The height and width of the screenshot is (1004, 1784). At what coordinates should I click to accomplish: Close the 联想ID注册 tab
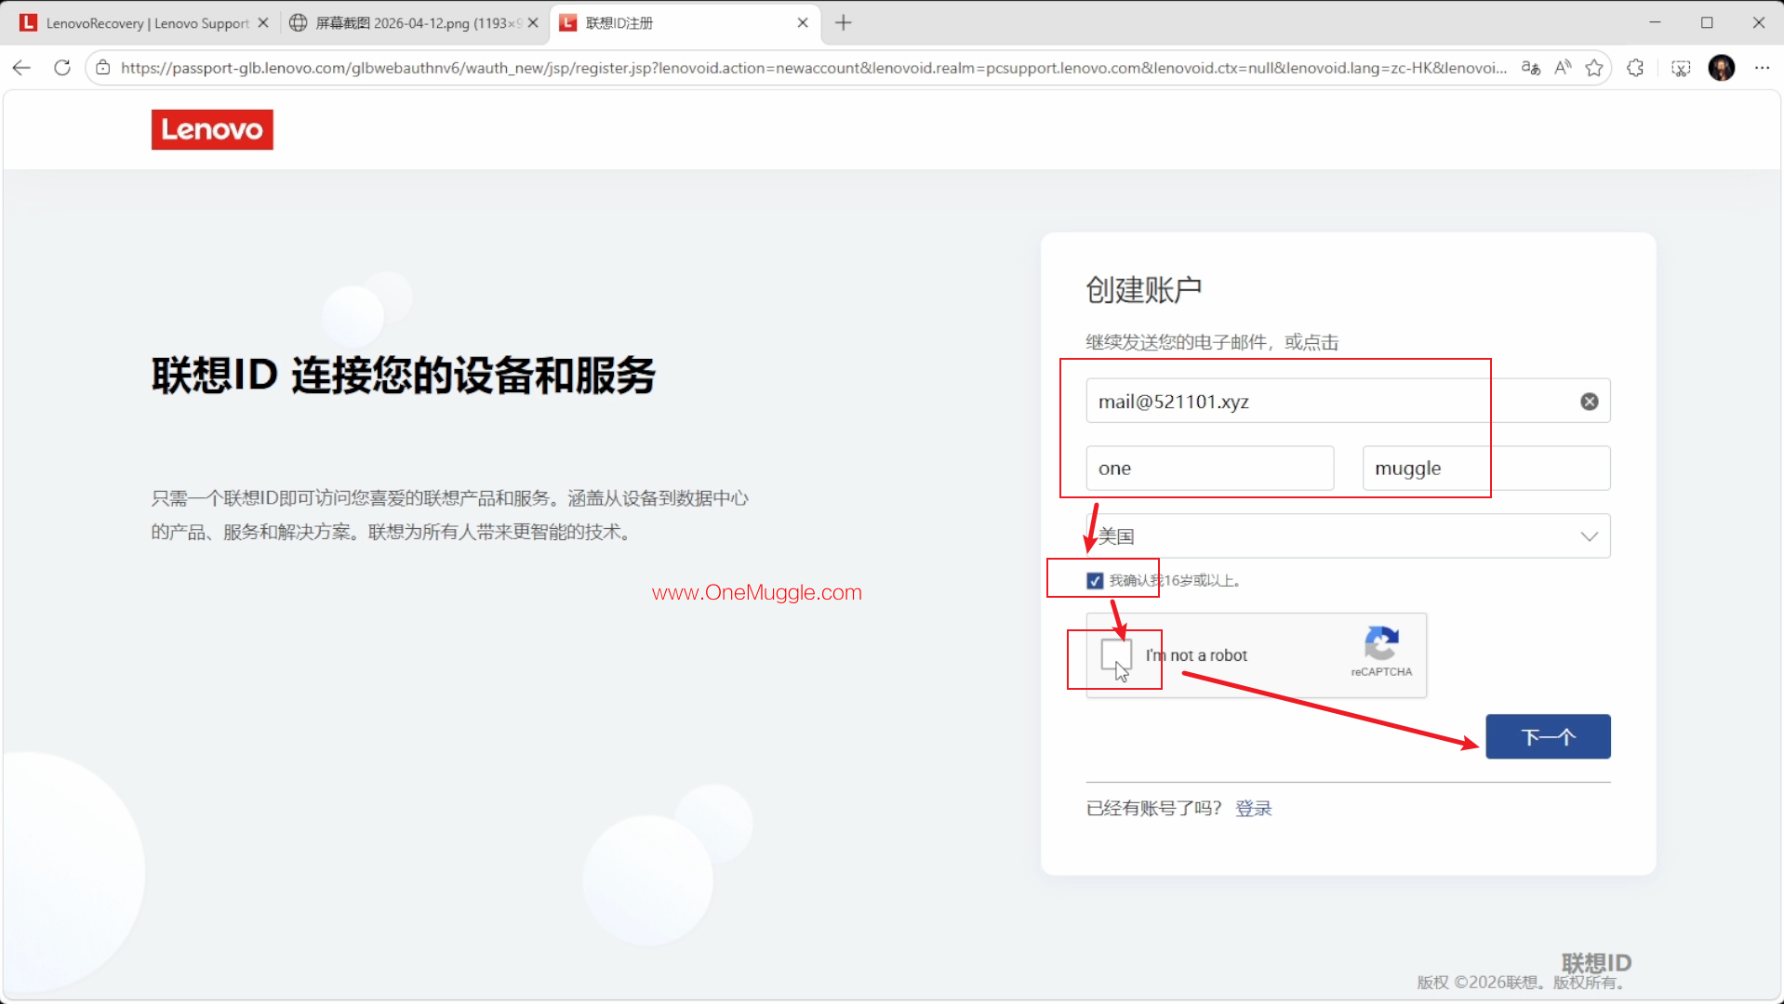(803, 23)
